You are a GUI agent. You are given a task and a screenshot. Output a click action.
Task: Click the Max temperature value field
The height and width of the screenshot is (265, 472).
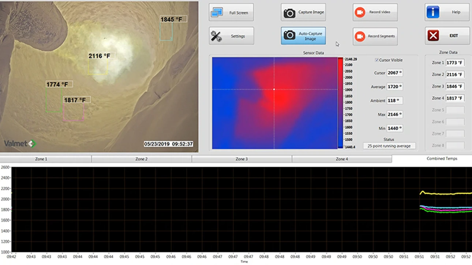tap(395, 115)
